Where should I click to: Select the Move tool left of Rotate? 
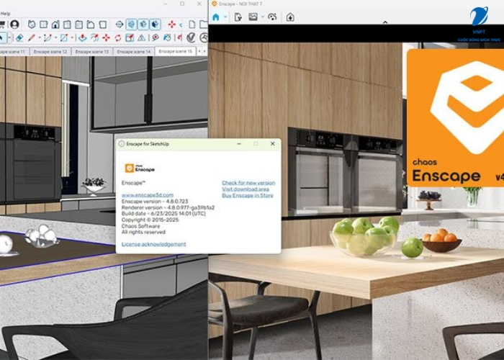pyautogui.click(x=106, y=37)
